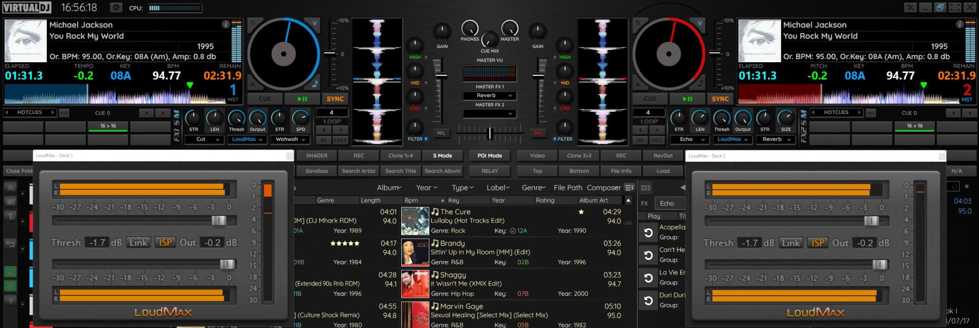Toggle fullscreen mode from title bar

[955, 8]
